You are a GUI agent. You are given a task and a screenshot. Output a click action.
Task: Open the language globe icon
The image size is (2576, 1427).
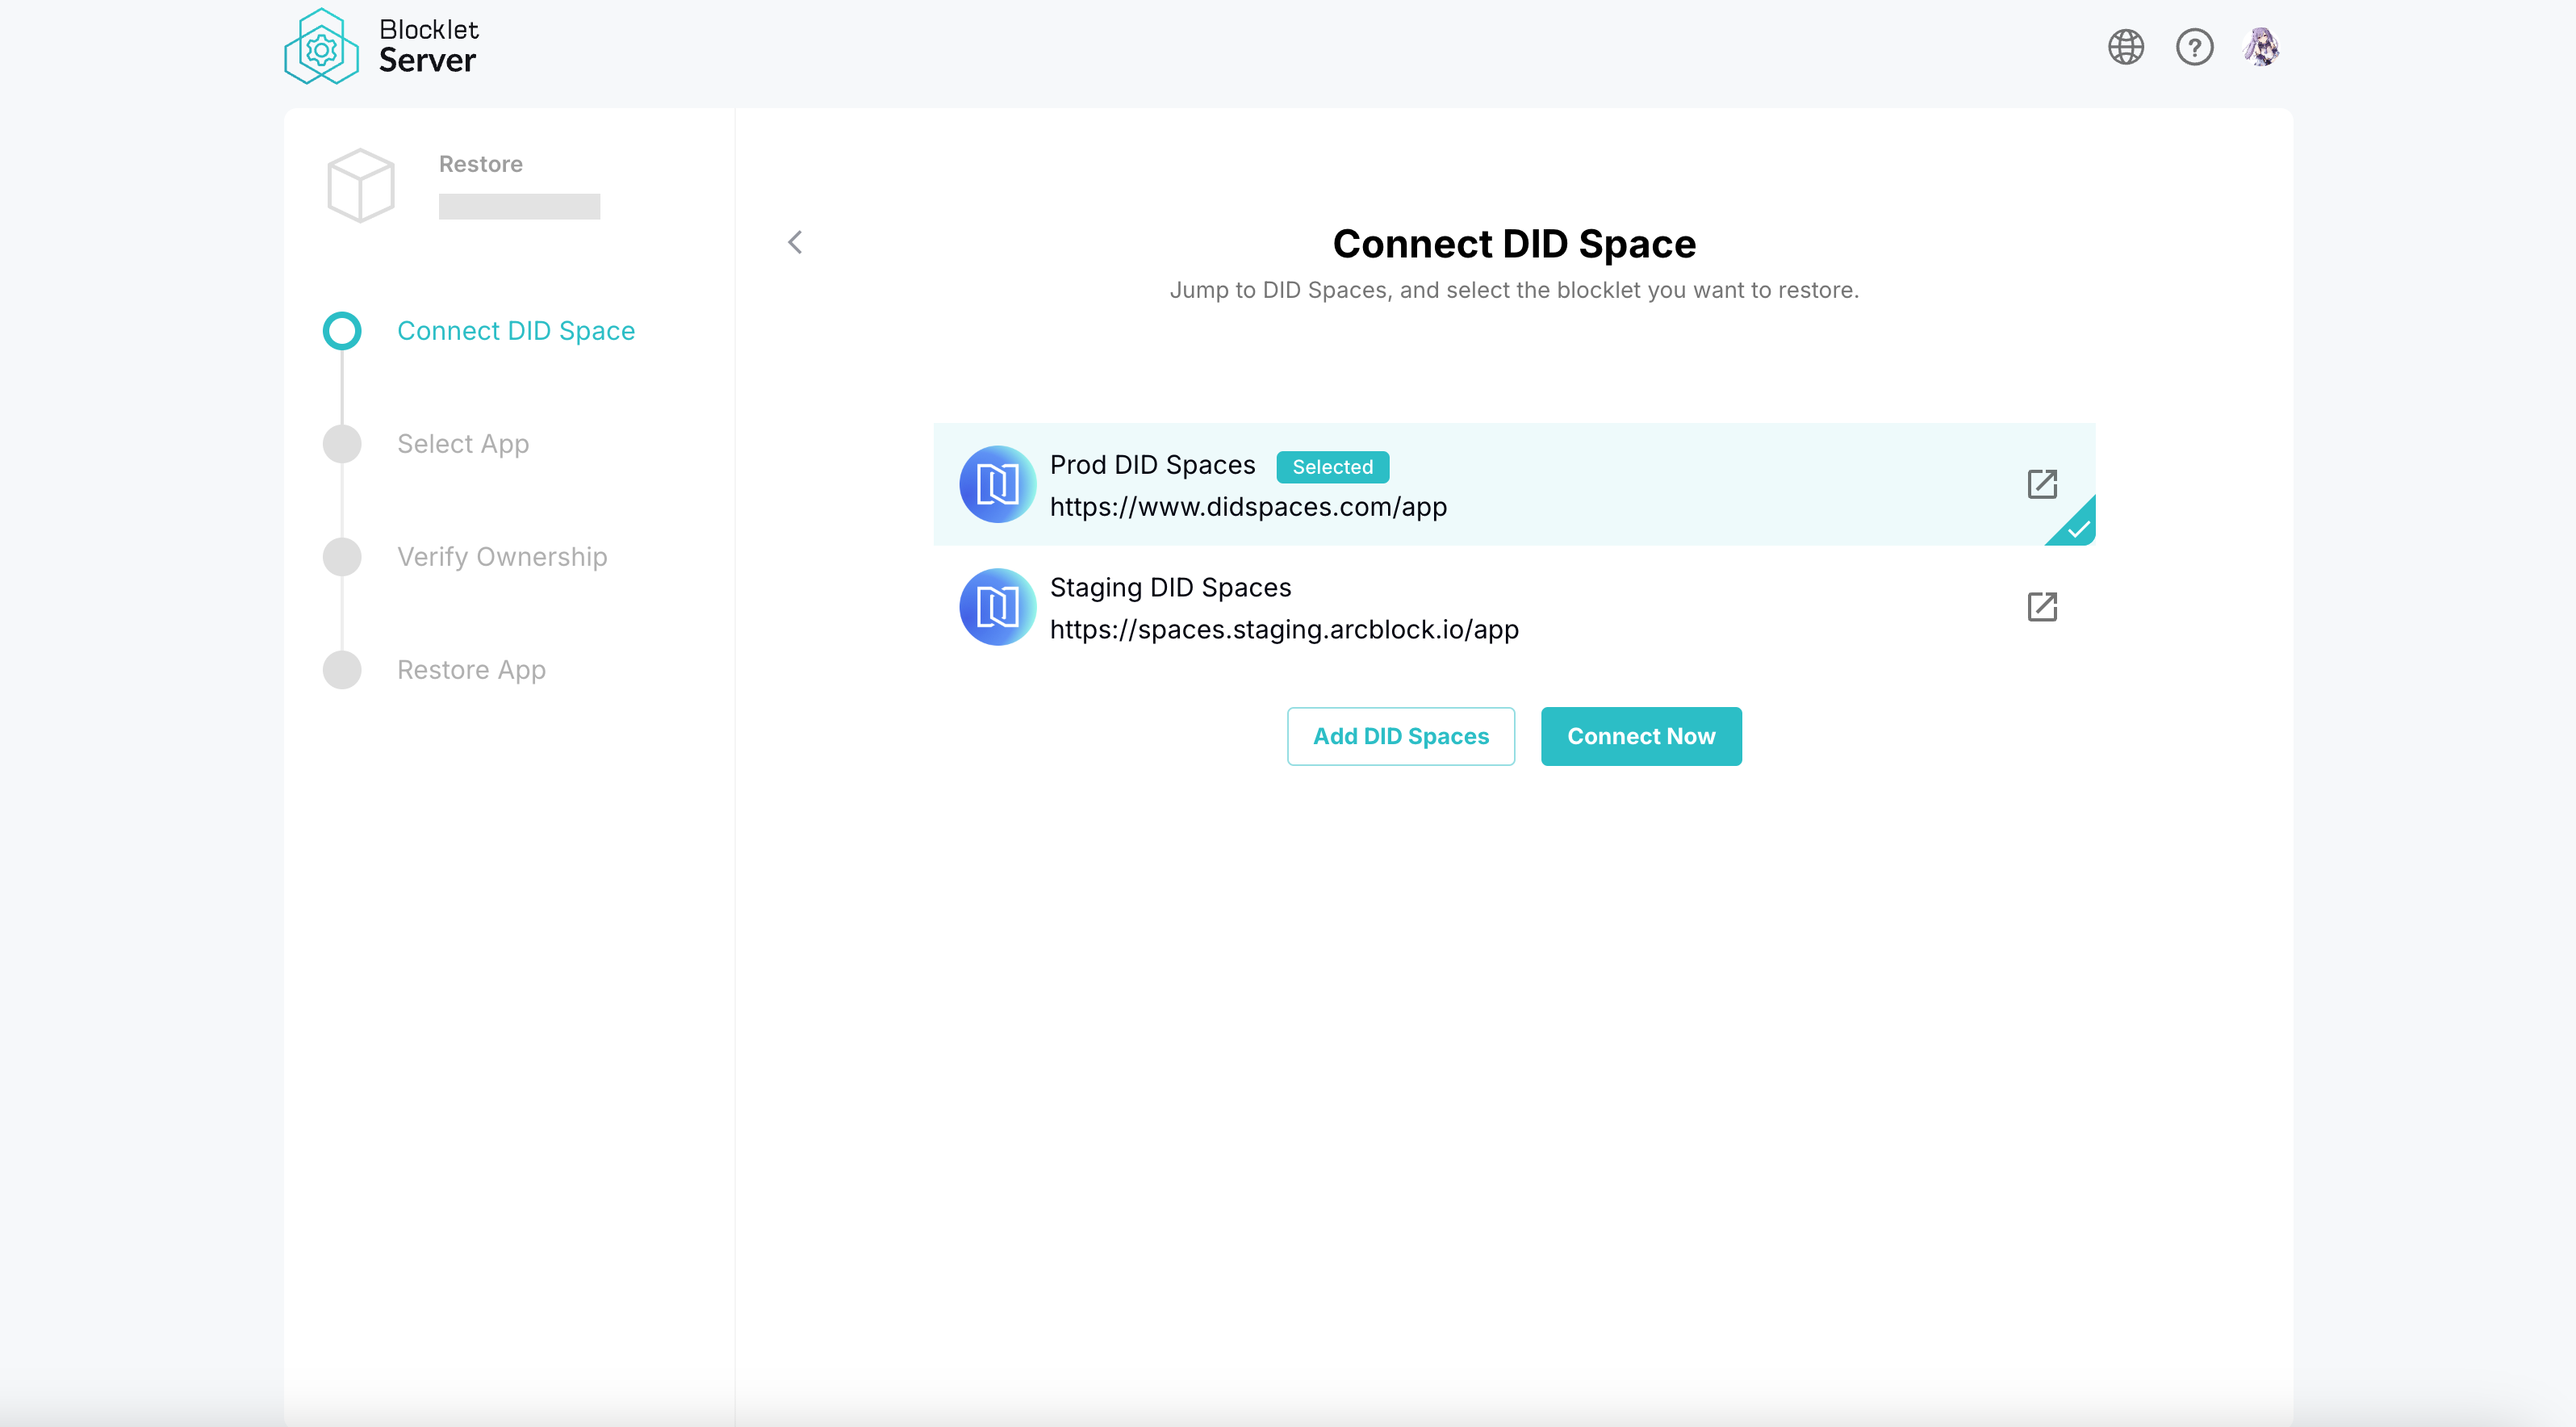click(x=2125, y=47)
